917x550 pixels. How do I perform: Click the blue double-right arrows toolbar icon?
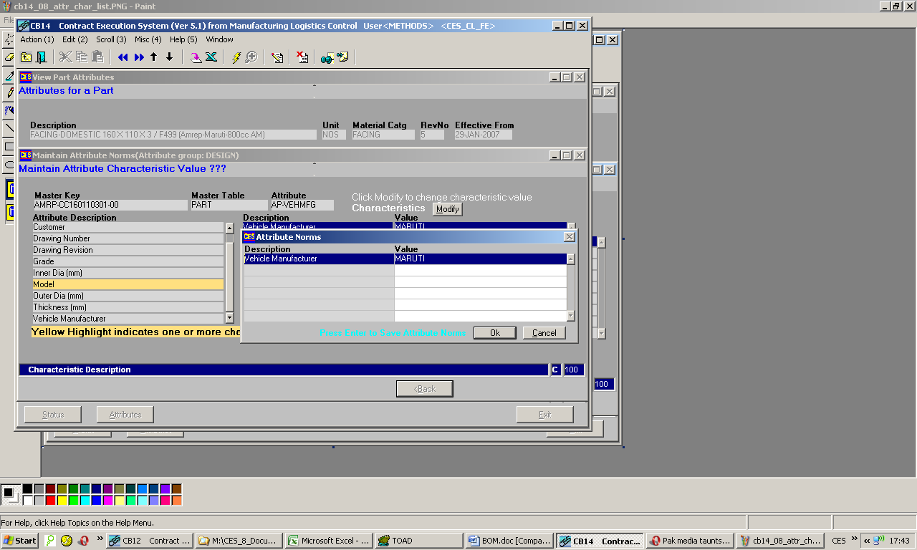[x=139, y=57]
